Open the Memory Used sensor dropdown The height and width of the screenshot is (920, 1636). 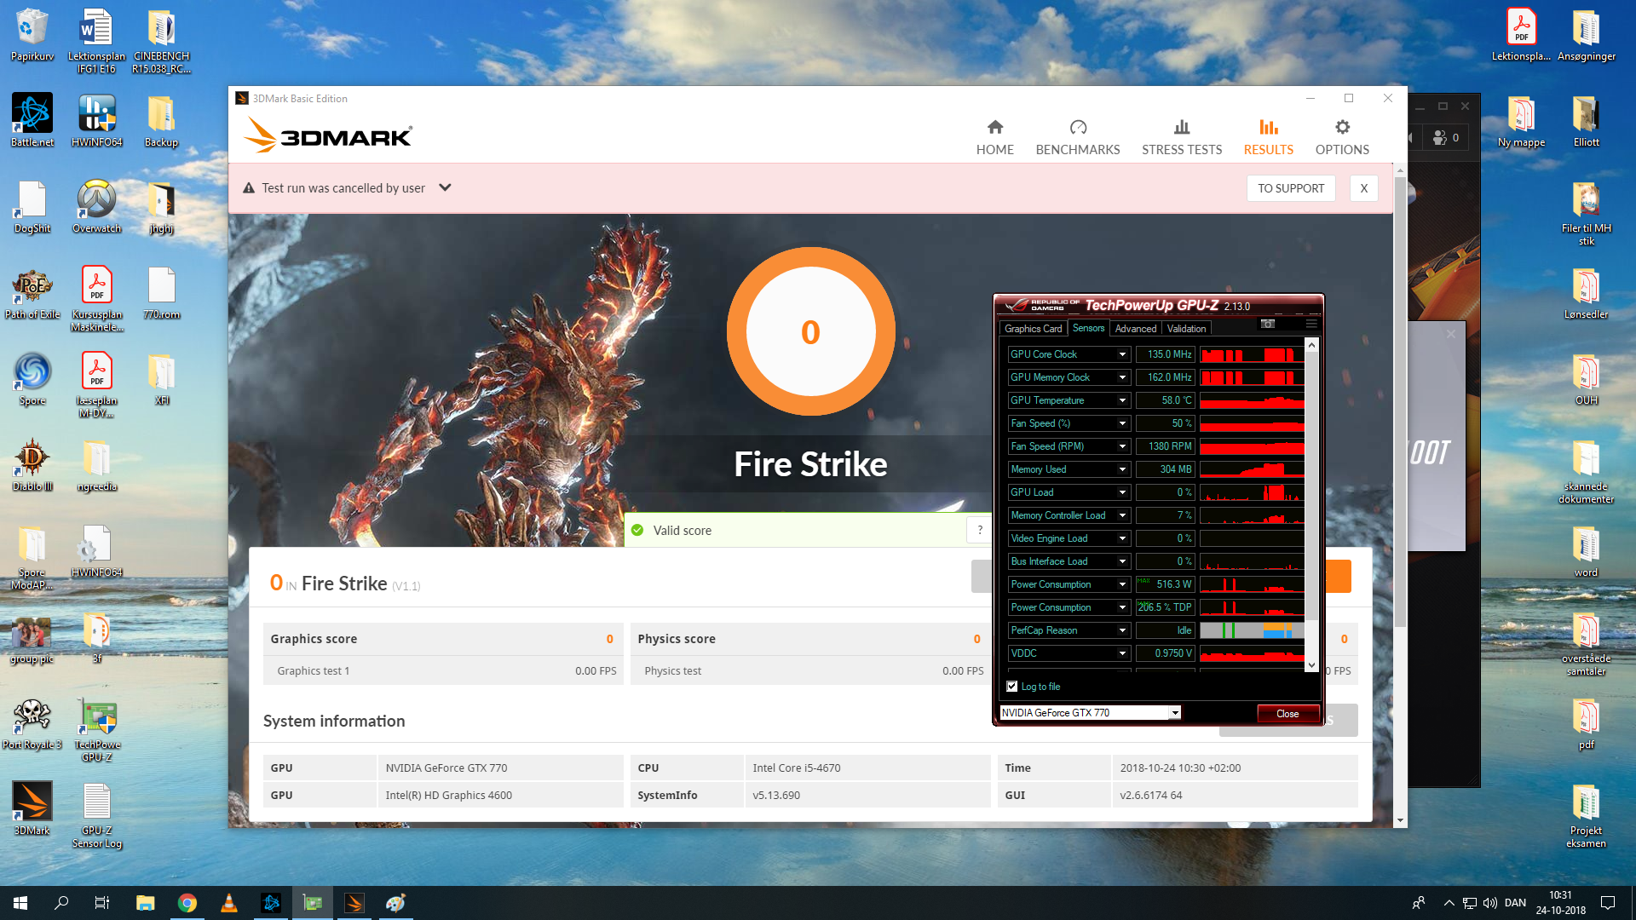pos(1122,469)
